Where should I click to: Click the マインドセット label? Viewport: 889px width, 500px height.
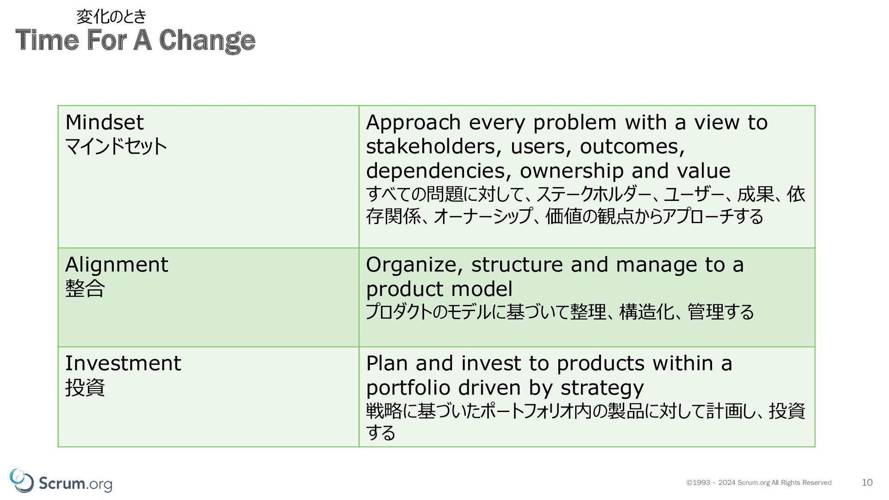point(116,146)
